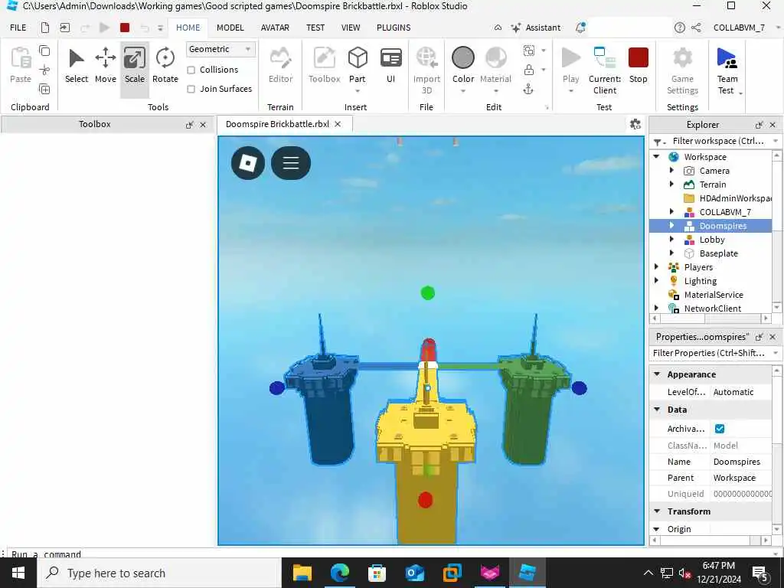Open Microsoft Edge from taskbar
The image size is (784, 588).
tap(339, 573)
